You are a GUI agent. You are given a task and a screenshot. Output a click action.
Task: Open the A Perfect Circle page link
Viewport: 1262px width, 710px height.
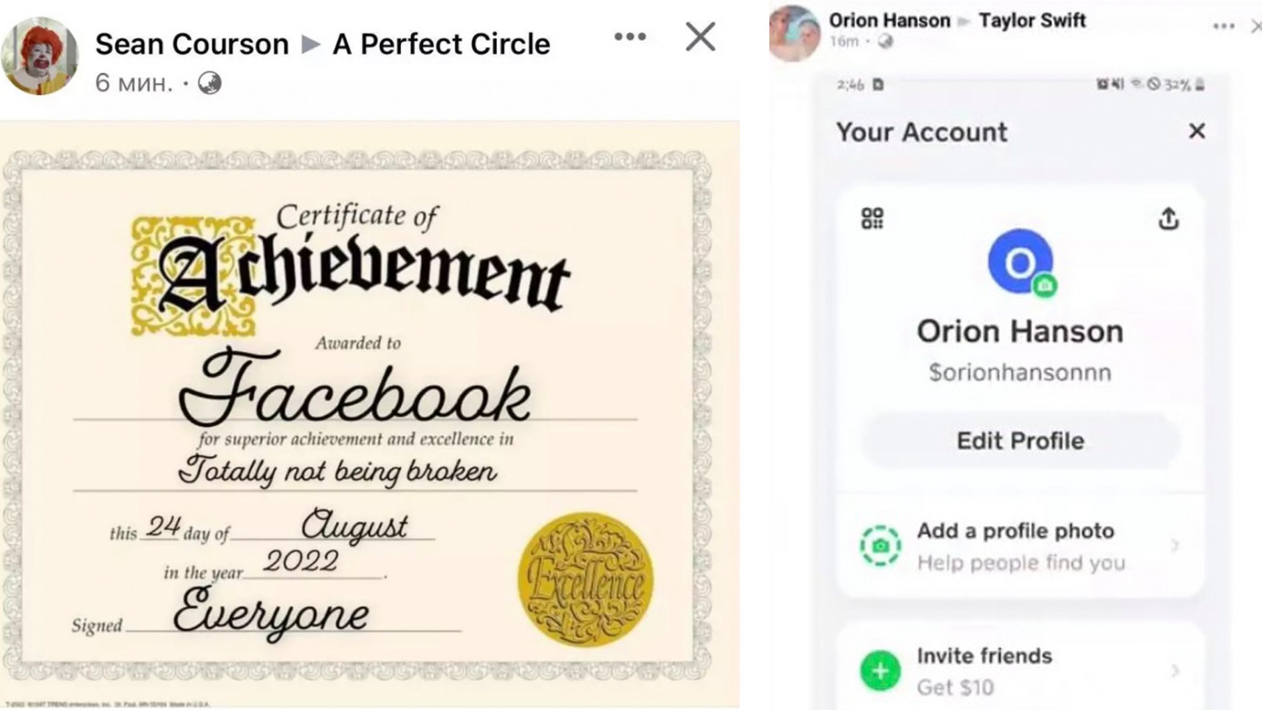[x=441, y=44]
